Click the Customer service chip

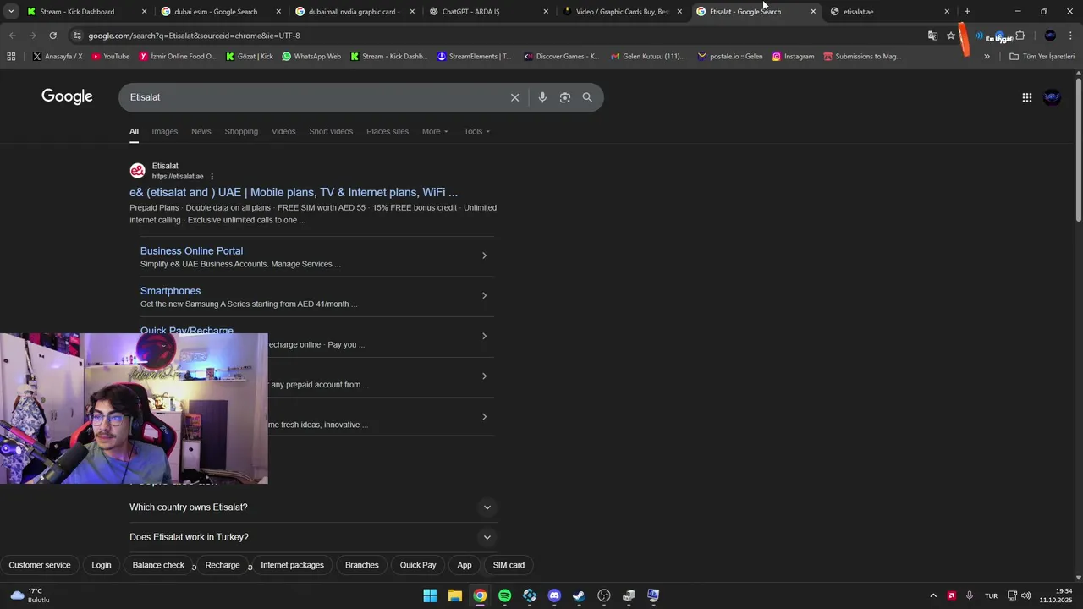[x=40, y=565]
